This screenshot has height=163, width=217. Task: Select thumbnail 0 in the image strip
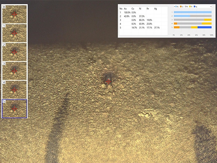pyautogui.click(x=14, y=14)
